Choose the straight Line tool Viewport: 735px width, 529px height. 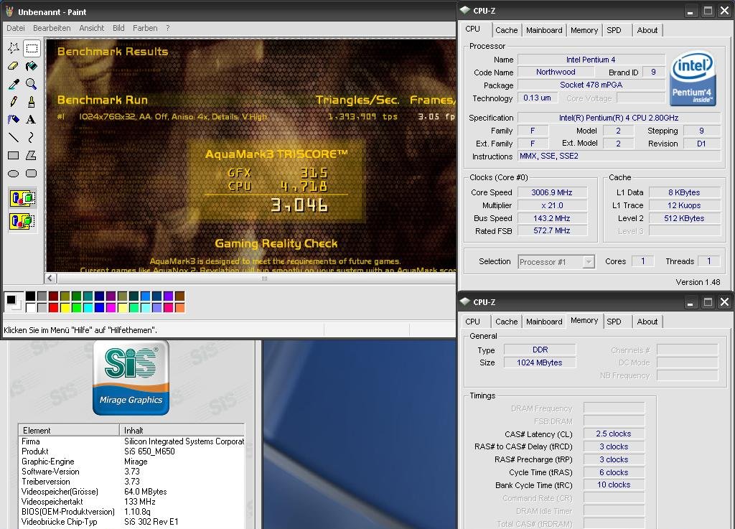click(x=14, y=137)
